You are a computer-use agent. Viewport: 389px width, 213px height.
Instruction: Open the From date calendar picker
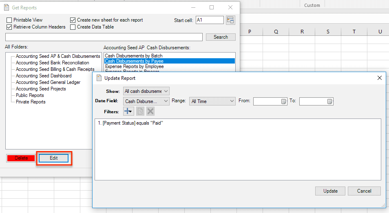[283, 101]
